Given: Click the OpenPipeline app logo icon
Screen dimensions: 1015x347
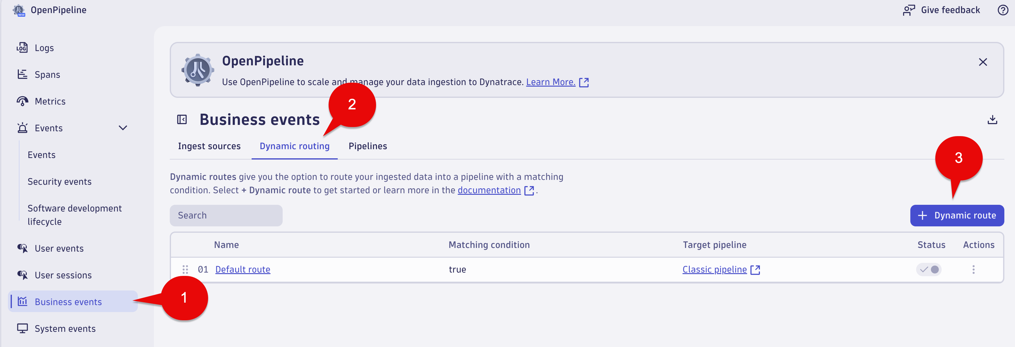Looking at the screenshot, I should 19,10.
